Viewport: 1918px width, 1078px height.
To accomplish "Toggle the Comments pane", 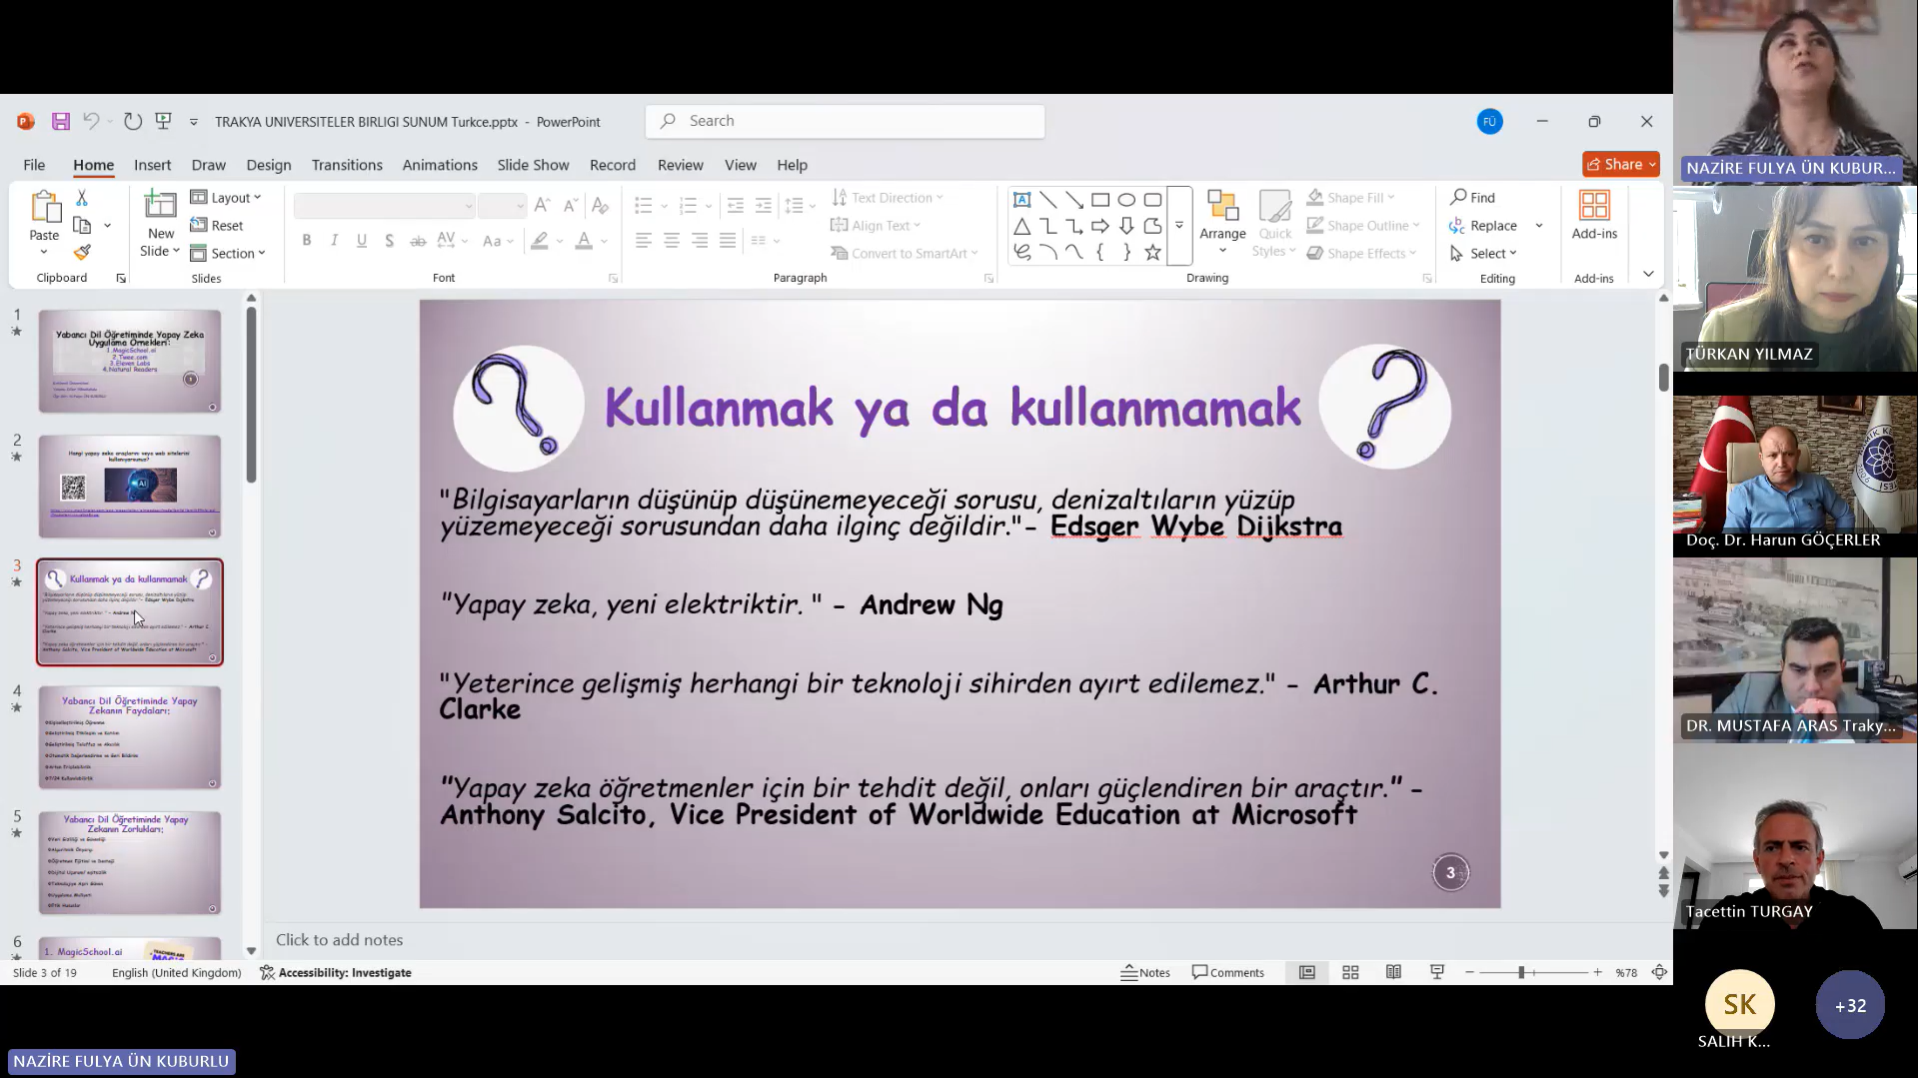I will click(x=1228, y=972).
